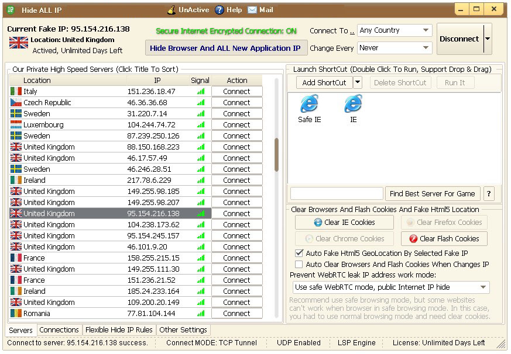Switch to the Servers tab
This screenshot has width=511, height=354.
(20, 330)
